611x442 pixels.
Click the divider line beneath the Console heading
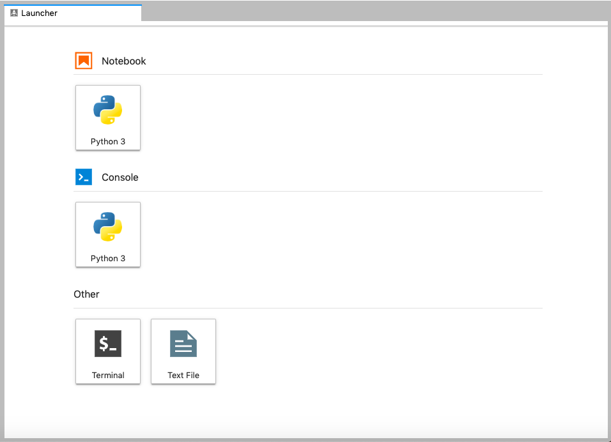[x=308, y=191]
